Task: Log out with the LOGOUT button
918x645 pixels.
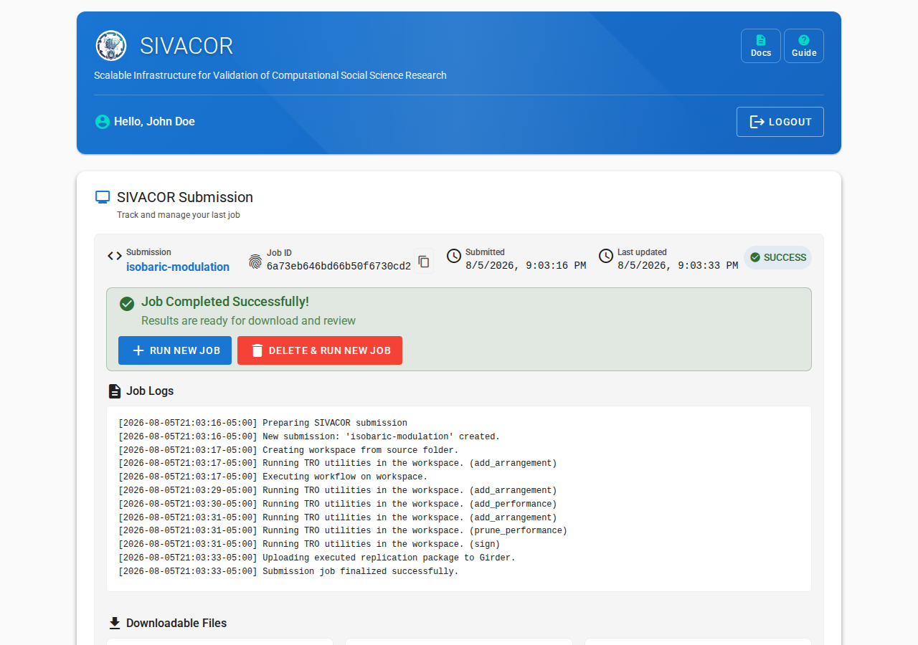Action: (x=780, y=122)
